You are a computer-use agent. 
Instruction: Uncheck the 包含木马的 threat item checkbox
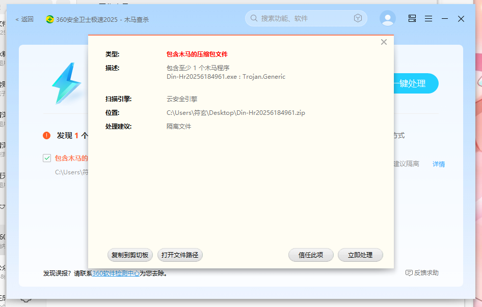coord(47,158)
